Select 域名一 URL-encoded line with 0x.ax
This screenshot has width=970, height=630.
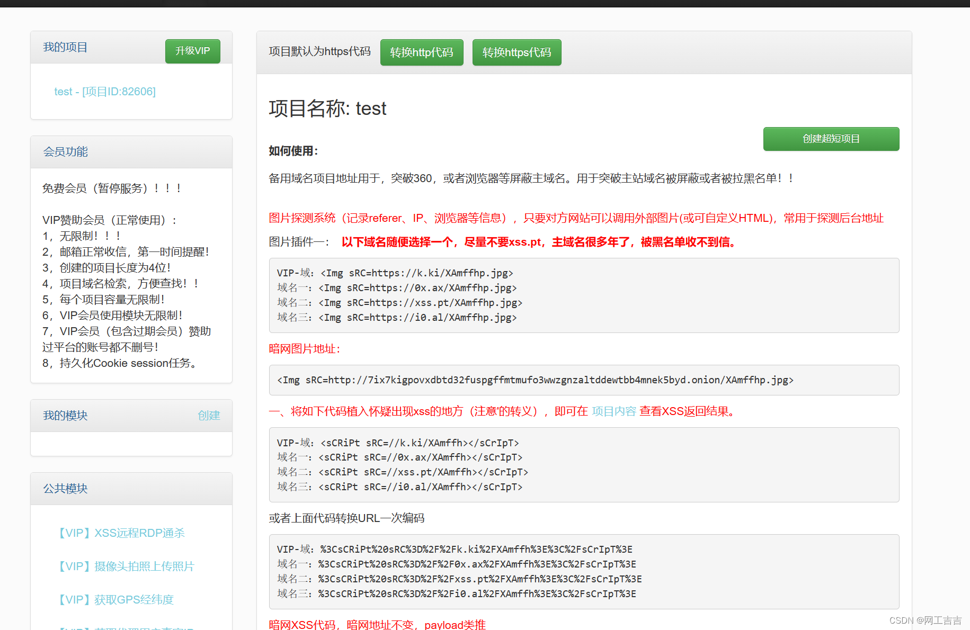[457, 564]
